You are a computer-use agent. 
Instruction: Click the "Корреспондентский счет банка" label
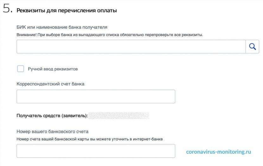tap(50, 84)
